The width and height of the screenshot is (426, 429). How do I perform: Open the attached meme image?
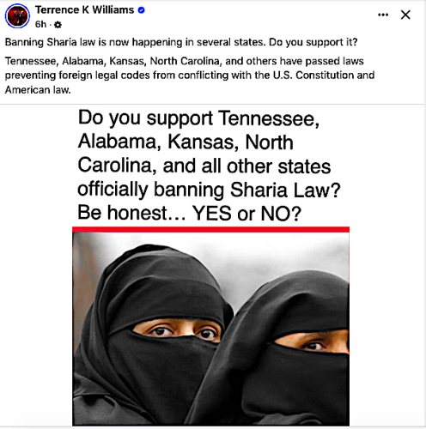click(210, 266)
